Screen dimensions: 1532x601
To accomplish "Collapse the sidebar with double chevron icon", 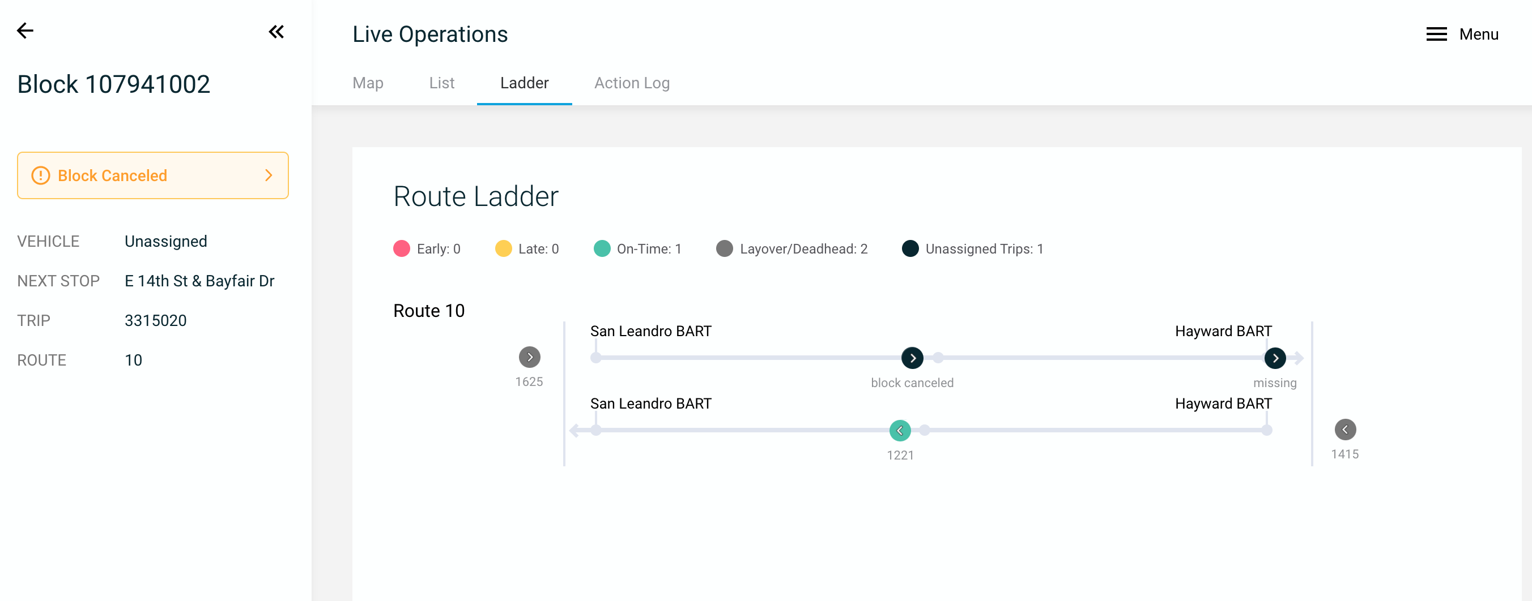I will pos(276,32).
